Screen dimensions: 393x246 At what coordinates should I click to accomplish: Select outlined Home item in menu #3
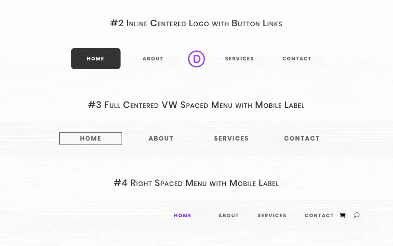point(91,138)
